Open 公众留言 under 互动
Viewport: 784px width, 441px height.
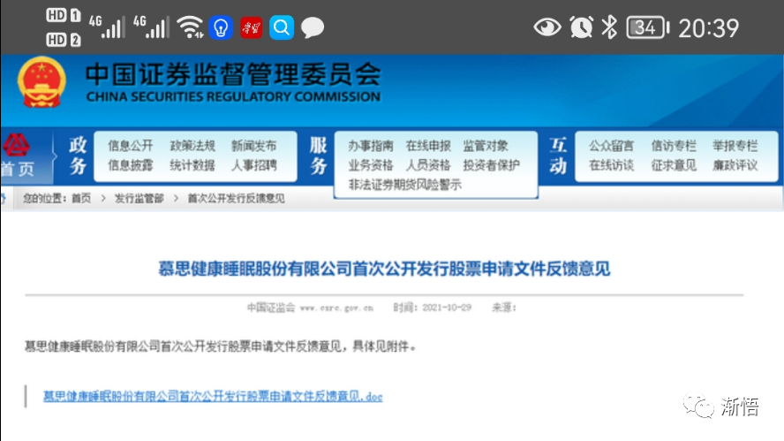coord(612,146)
